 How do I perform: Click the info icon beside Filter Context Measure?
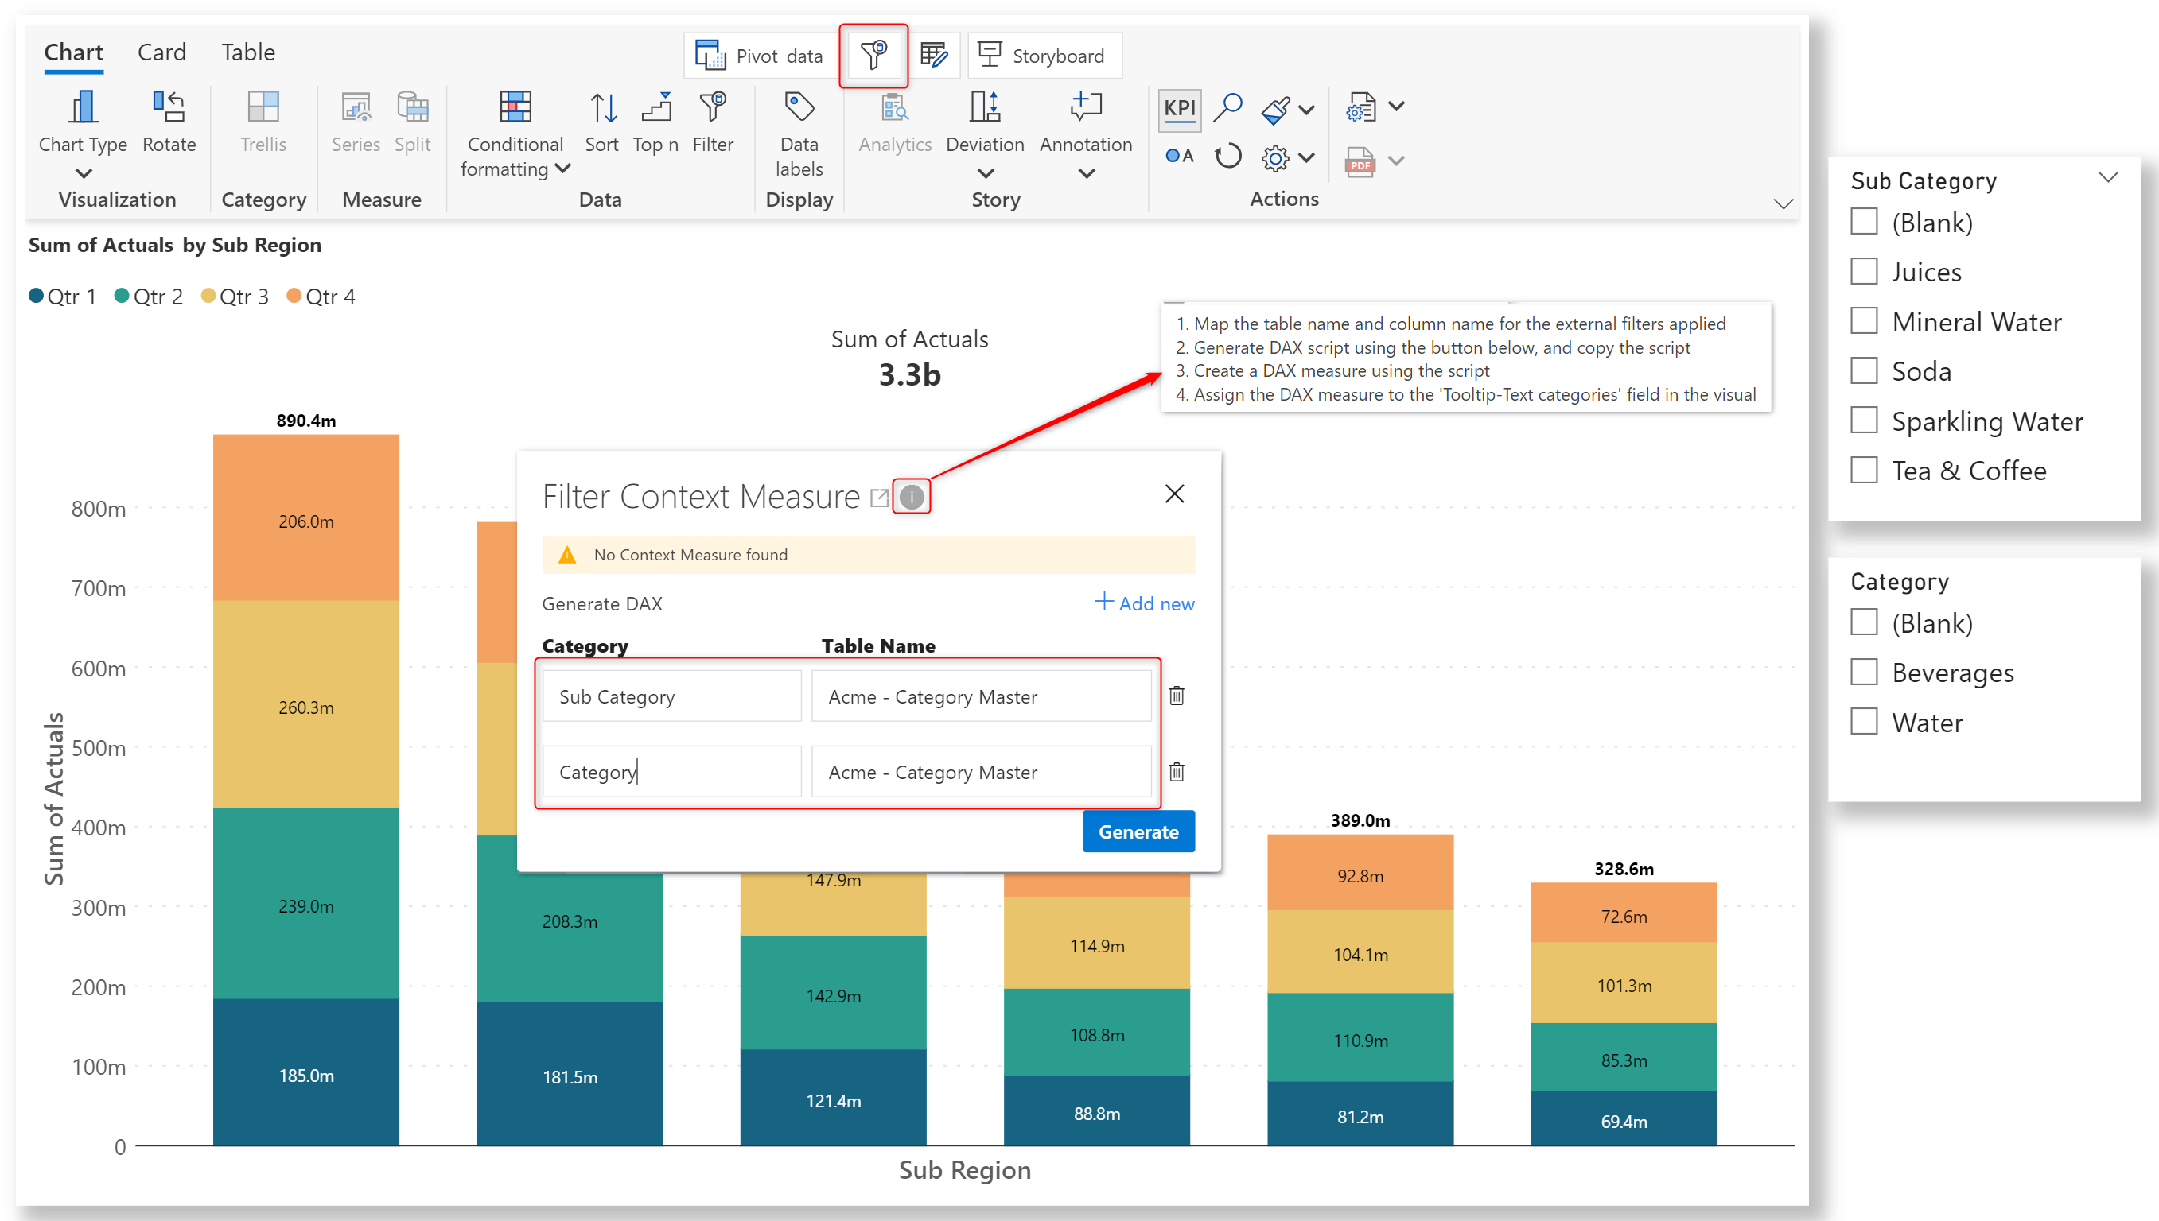coord(912,498)
